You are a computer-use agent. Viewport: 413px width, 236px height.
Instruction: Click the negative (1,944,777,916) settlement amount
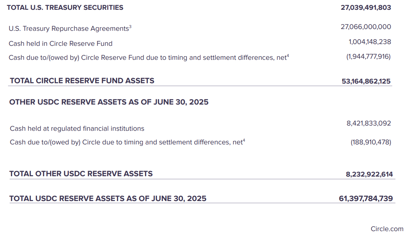[x=368, y=57]
